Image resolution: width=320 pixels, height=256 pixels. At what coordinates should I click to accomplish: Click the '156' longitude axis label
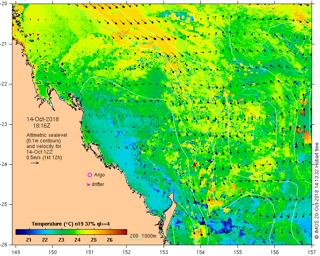pyautogui.click(x=275, y=252)
